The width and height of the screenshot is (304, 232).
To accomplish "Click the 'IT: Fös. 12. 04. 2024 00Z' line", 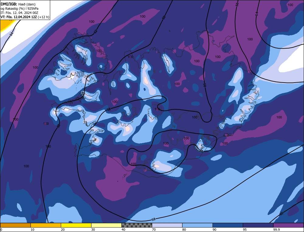I will [x=19, y=13].
